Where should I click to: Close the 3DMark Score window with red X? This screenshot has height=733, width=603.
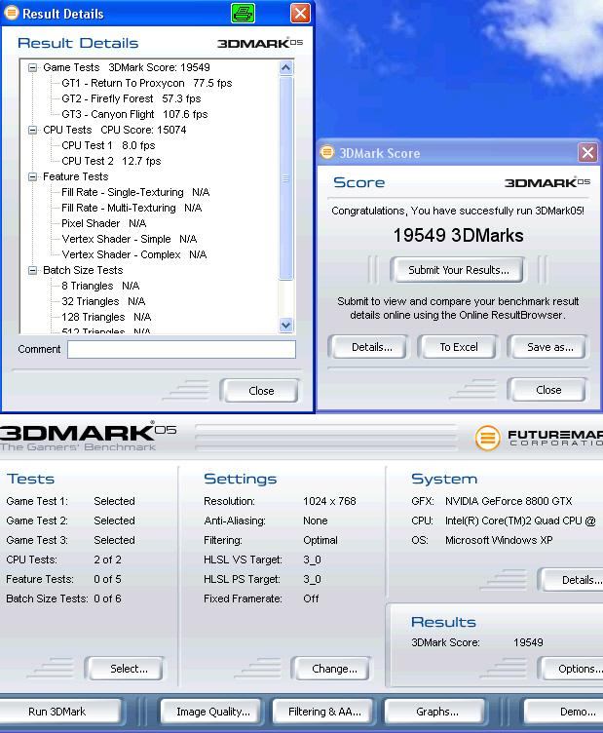pos(587,152)
